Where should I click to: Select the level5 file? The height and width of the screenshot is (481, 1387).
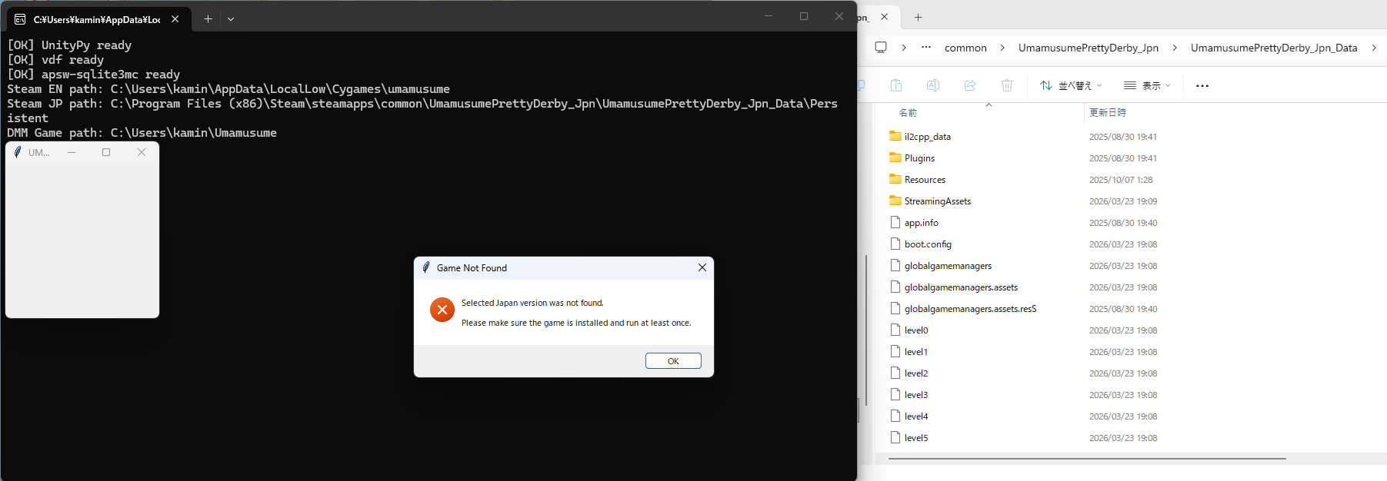point(916,438)
